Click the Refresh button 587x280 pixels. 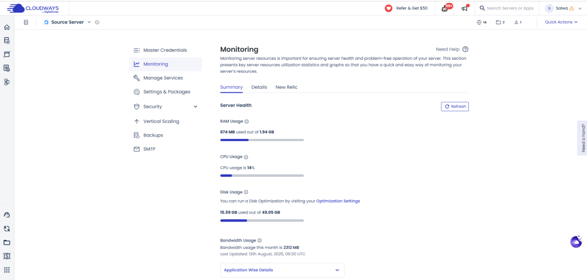tap(455, 107)
